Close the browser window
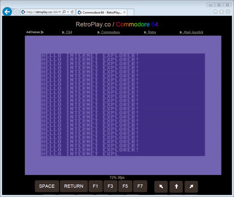234x197 pixels. [227, 5]
